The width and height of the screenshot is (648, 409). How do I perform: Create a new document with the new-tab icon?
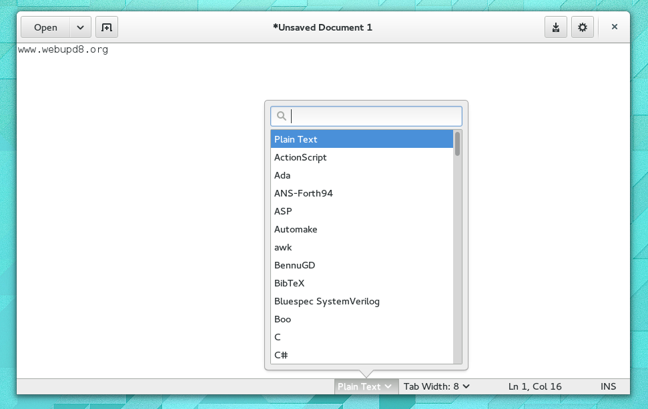107,27
